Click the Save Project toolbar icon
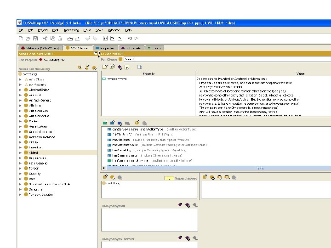Image resolution: width=331 pixels, height=248 pixels. tap(36, 39)
